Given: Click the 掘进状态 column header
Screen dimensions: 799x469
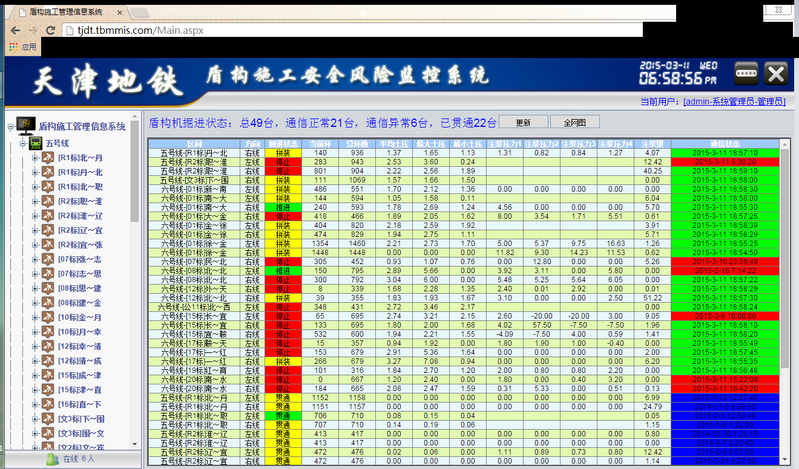Looking at the screenshot, I should [283, 144].
